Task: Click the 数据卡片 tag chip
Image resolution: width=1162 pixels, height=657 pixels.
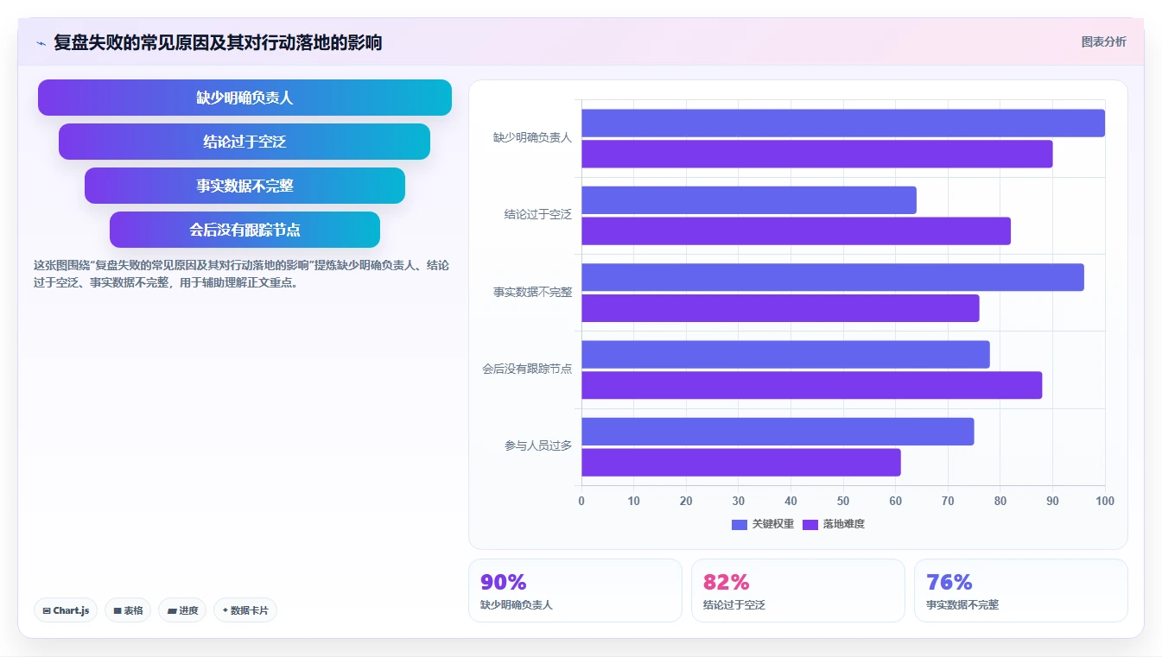Action: coord(244,610)
